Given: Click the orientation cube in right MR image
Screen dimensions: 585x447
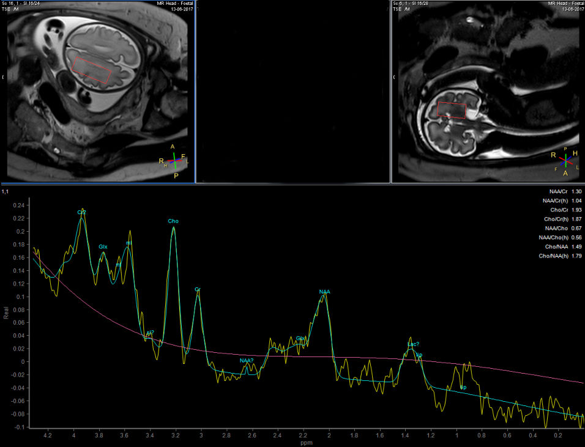Looking at the screenshot, I should click(566, 161).
